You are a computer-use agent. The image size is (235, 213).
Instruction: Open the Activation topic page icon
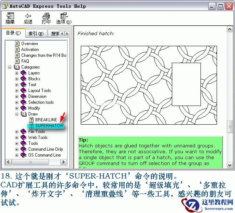click(x=17, y=49)
